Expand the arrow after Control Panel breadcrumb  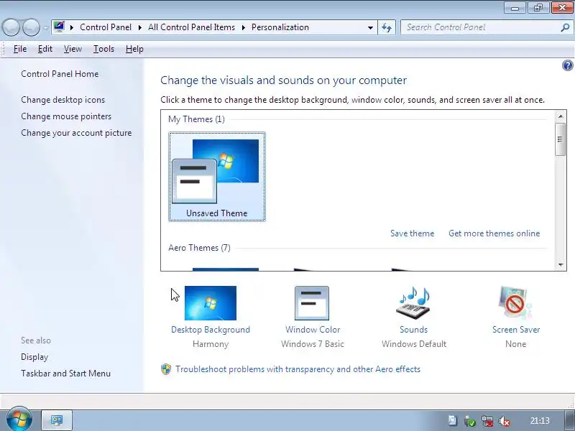(139, 27)
